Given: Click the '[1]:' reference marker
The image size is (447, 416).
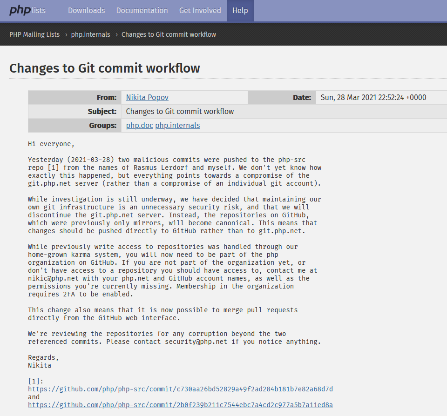Looking at the screenshot, I should pyautogui.click(x=36, y=381).
